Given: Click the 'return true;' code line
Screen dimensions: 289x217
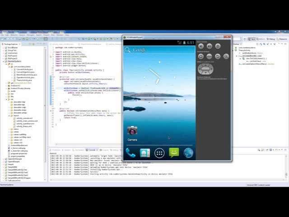Looking at the screenshot, I should (70, 118).
